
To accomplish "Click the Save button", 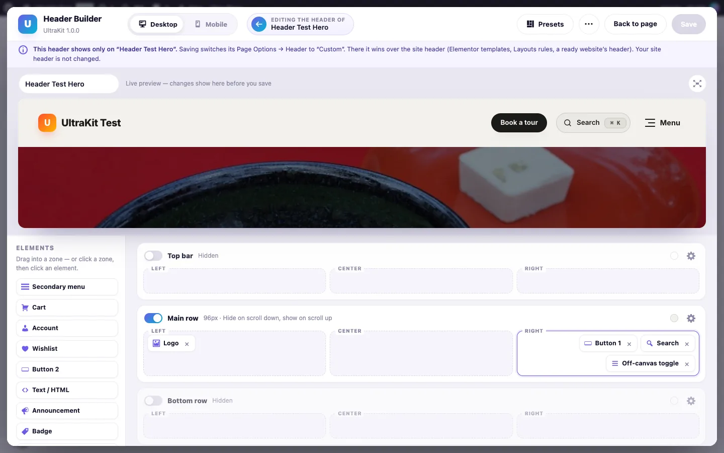I will coord(689,24).
